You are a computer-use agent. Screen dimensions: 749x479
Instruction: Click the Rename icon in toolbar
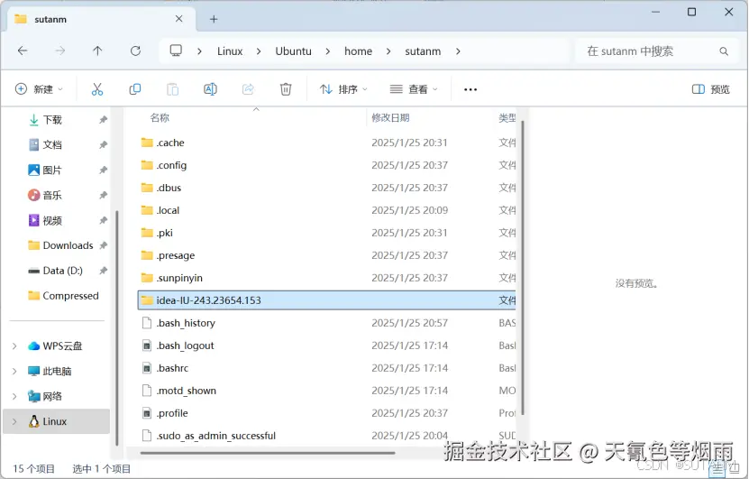[210, 89]
